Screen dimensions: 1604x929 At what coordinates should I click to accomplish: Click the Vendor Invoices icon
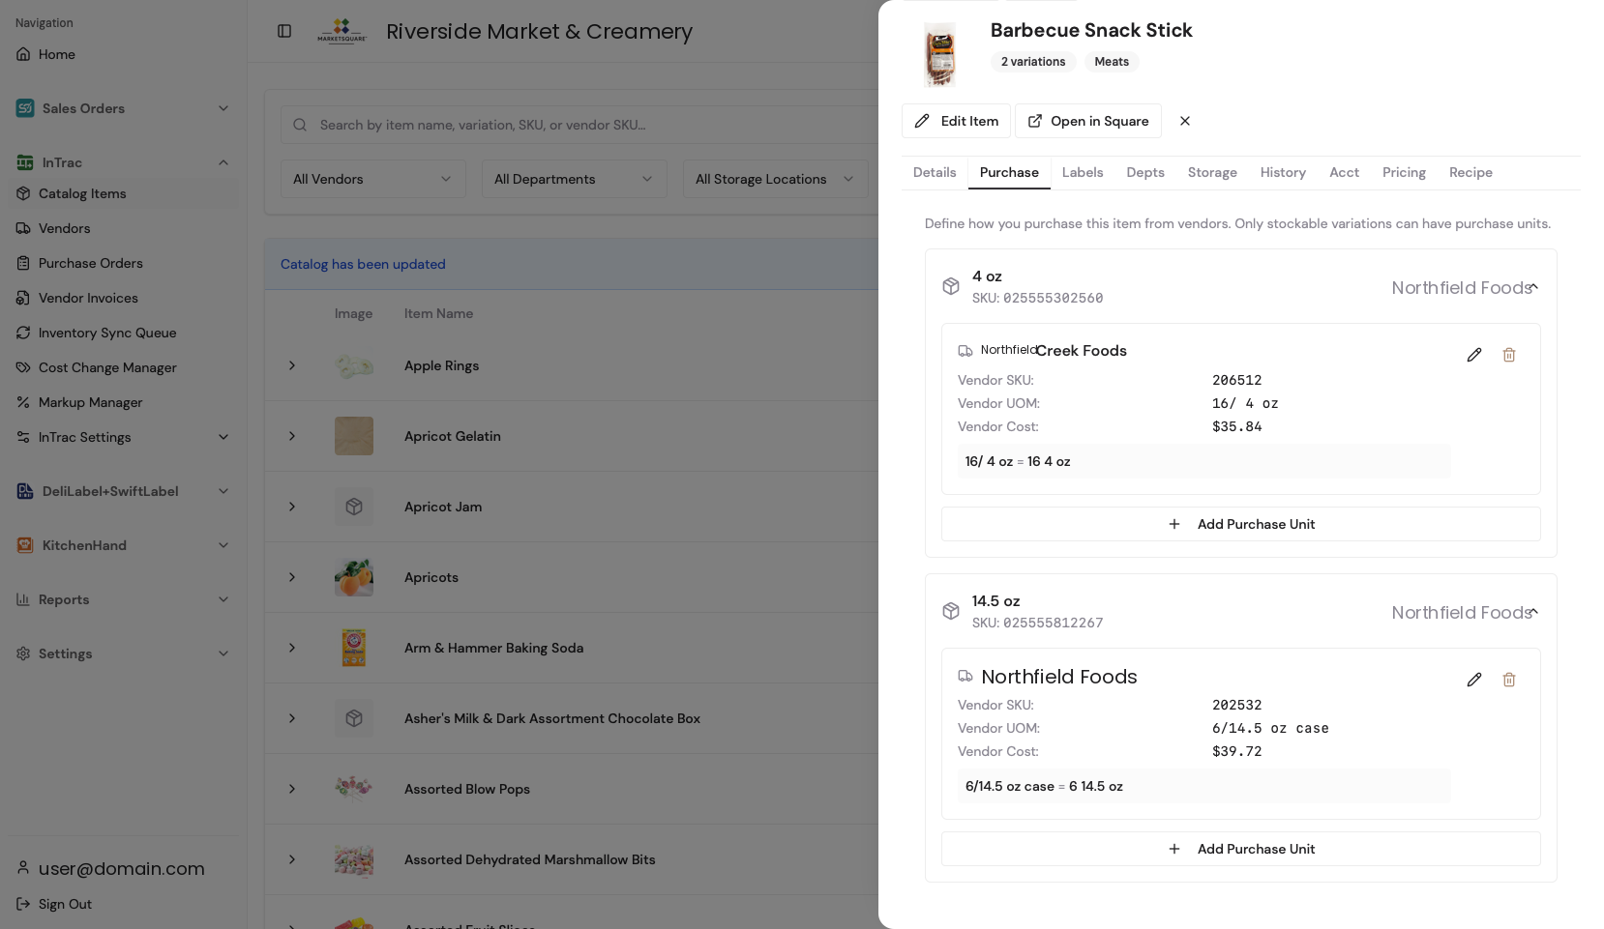point(23,298)
